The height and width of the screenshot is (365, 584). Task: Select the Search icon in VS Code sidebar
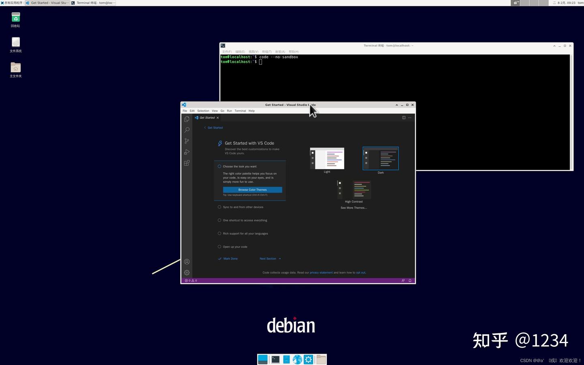[x=187, y=130]
